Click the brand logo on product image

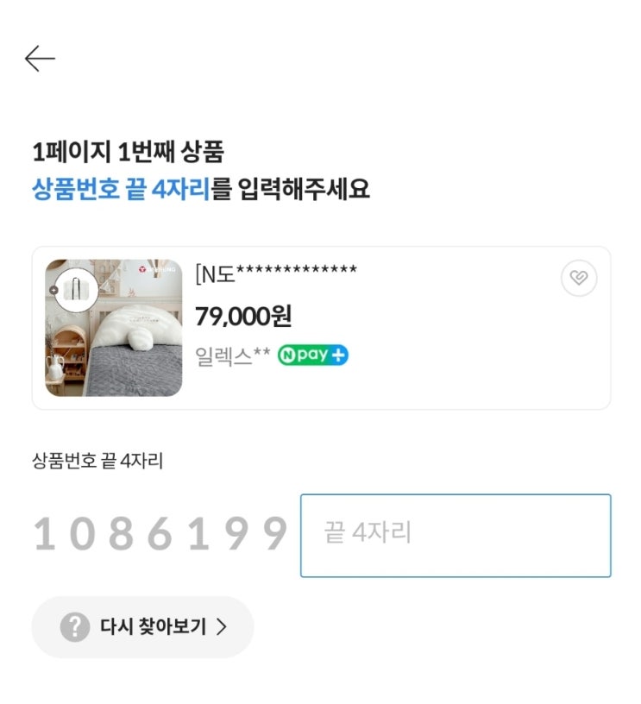157,269
